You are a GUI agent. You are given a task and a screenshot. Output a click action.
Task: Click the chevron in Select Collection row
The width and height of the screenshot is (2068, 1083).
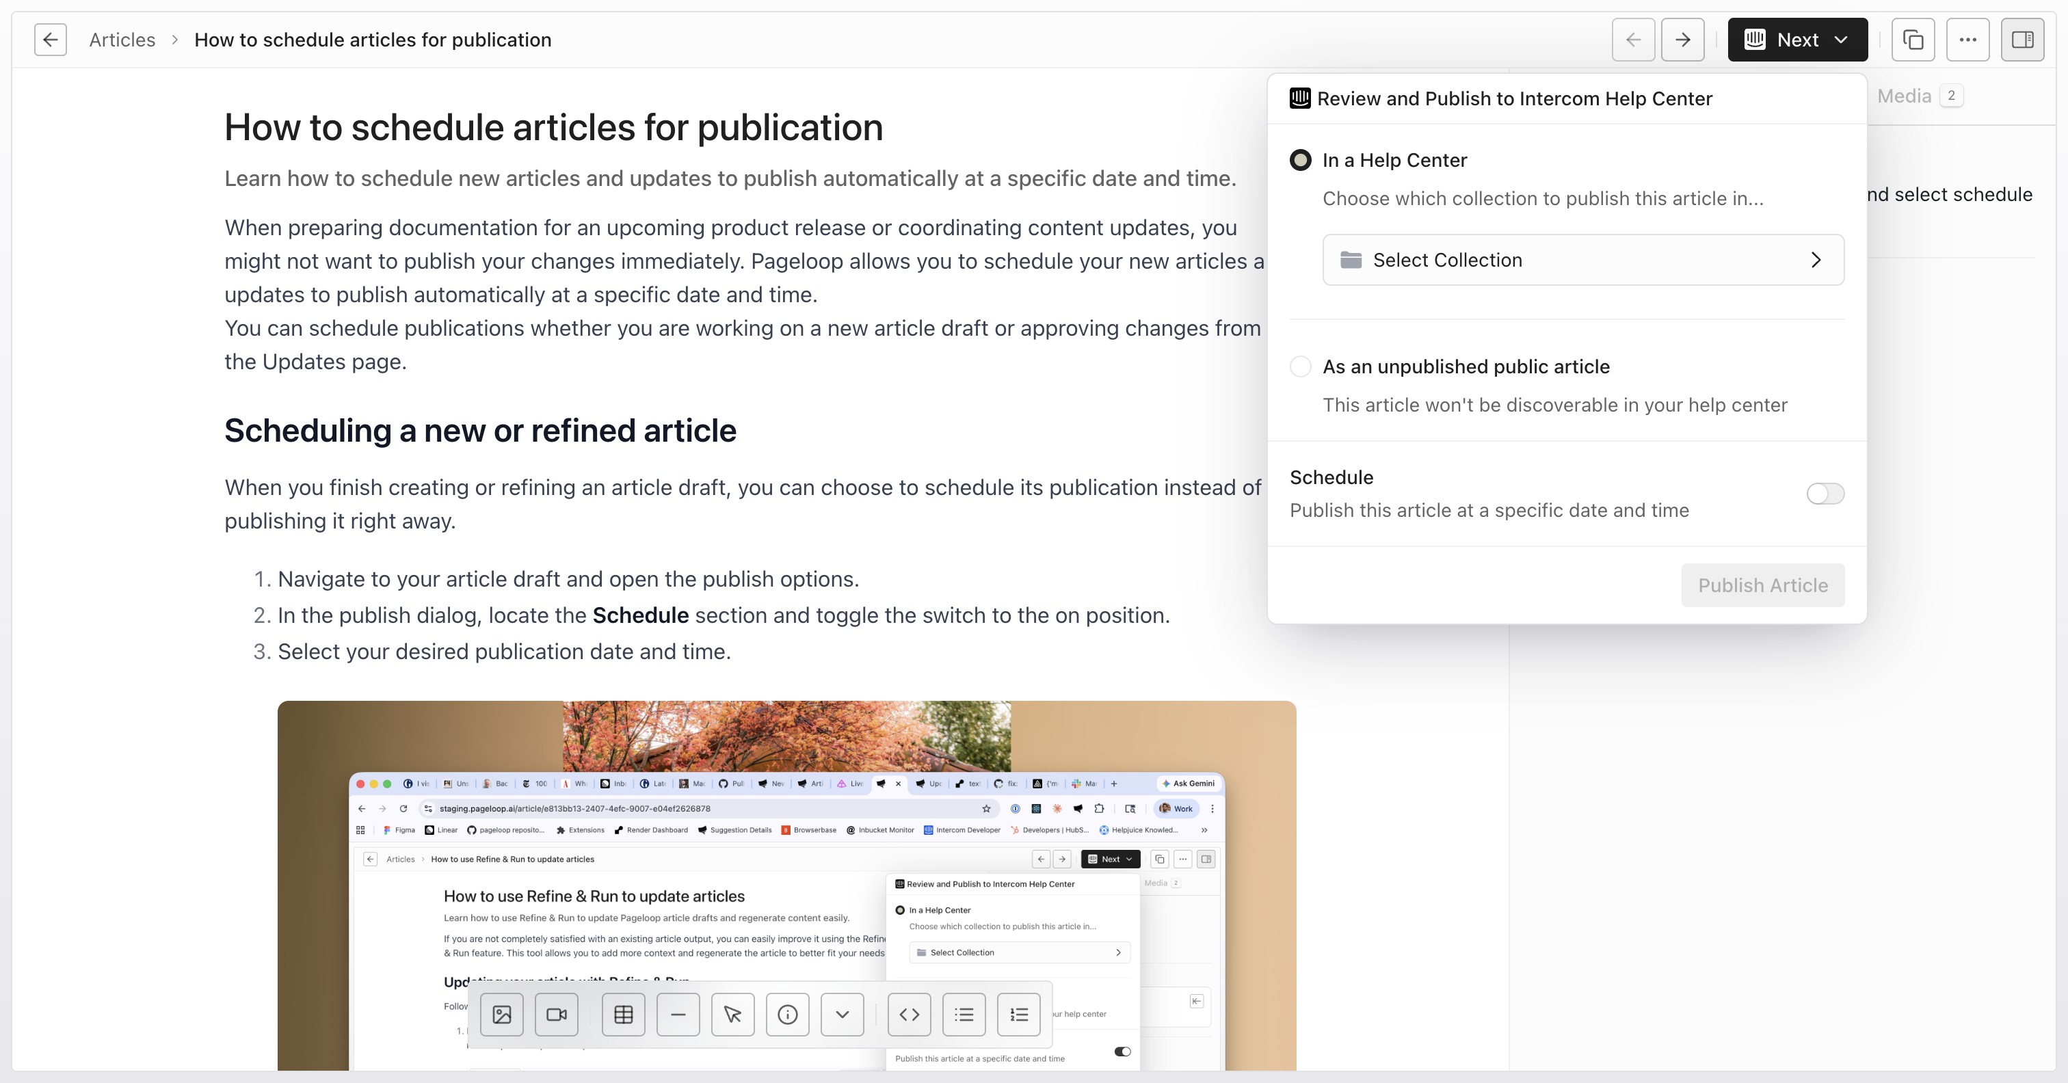1816,259
